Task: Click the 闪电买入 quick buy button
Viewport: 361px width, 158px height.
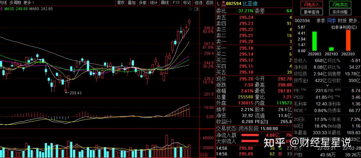Action: (x=312, y=4)
